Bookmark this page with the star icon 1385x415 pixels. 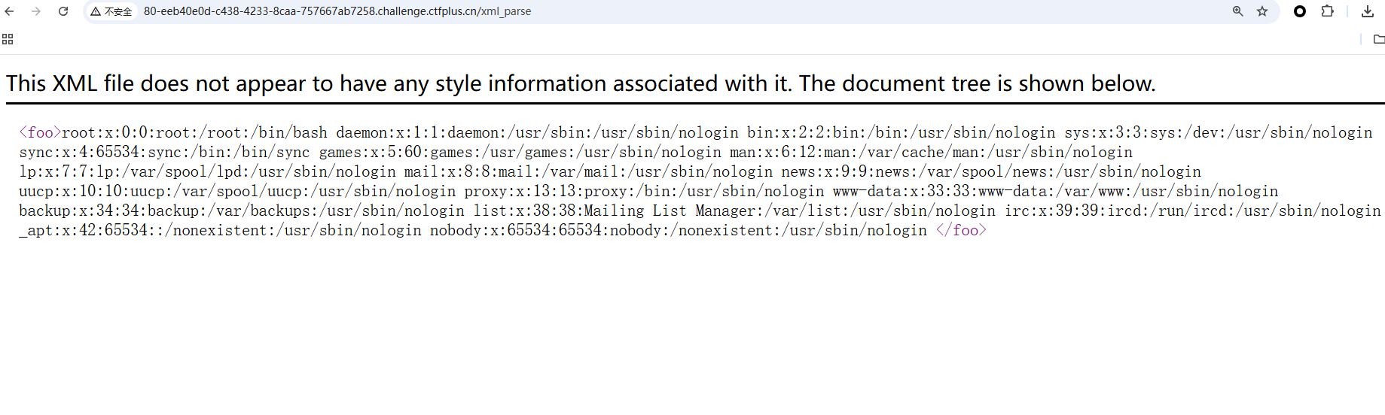[1262, 11]
